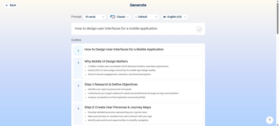The height and width of the screenshot is (126, 279).
Task: Click bullet 'Develop detailed personas'
Action: [117, 112]
